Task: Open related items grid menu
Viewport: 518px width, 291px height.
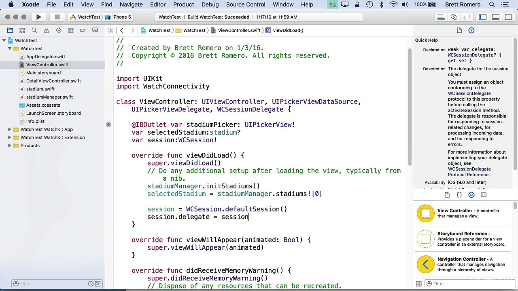Action: 110,30
